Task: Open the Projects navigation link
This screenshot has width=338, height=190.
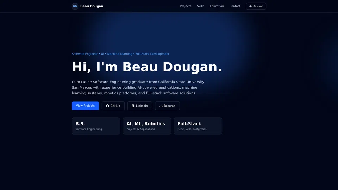Action: pos(186,6)
